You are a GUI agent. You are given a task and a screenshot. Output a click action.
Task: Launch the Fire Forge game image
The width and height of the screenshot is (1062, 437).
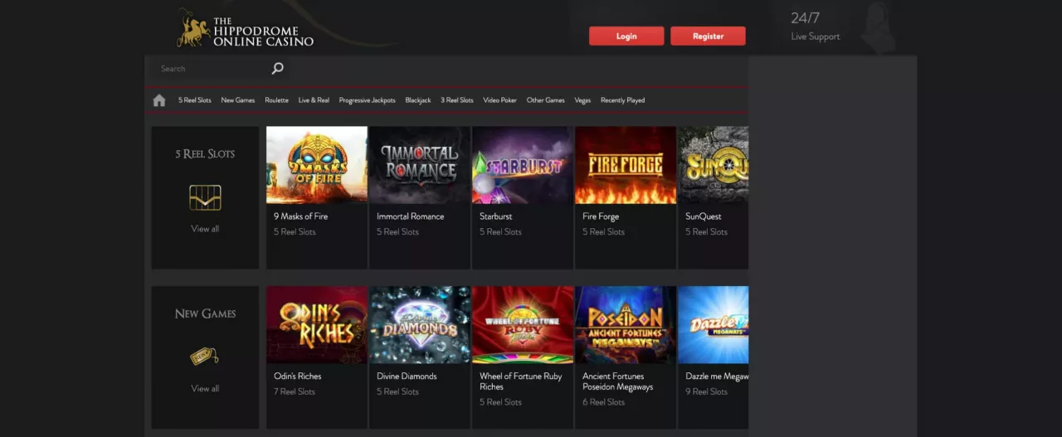625,165
